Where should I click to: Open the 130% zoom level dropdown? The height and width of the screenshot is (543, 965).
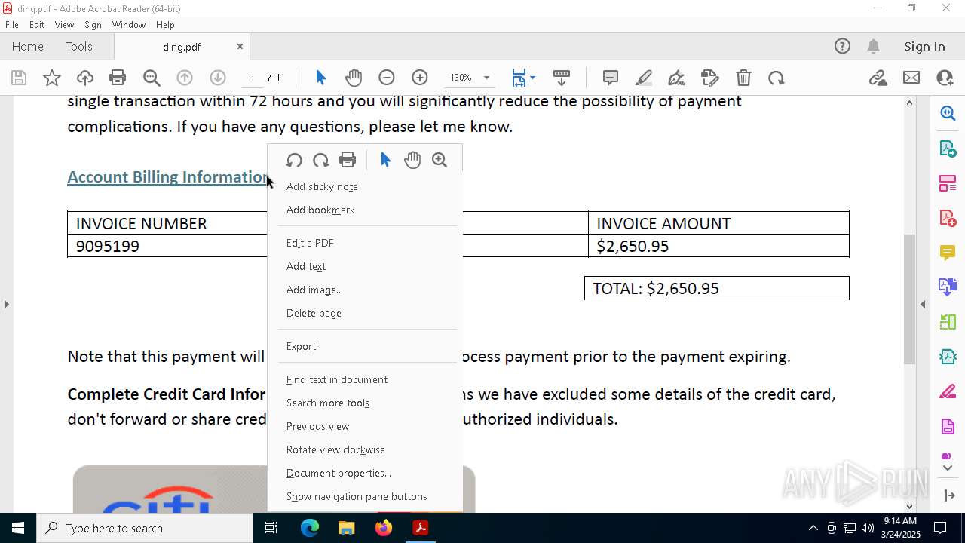click(486, 78)
